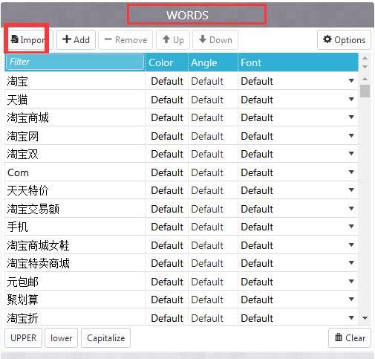
Task: Select the word 淘宝双 in list
Action: (x=22, y=154)
